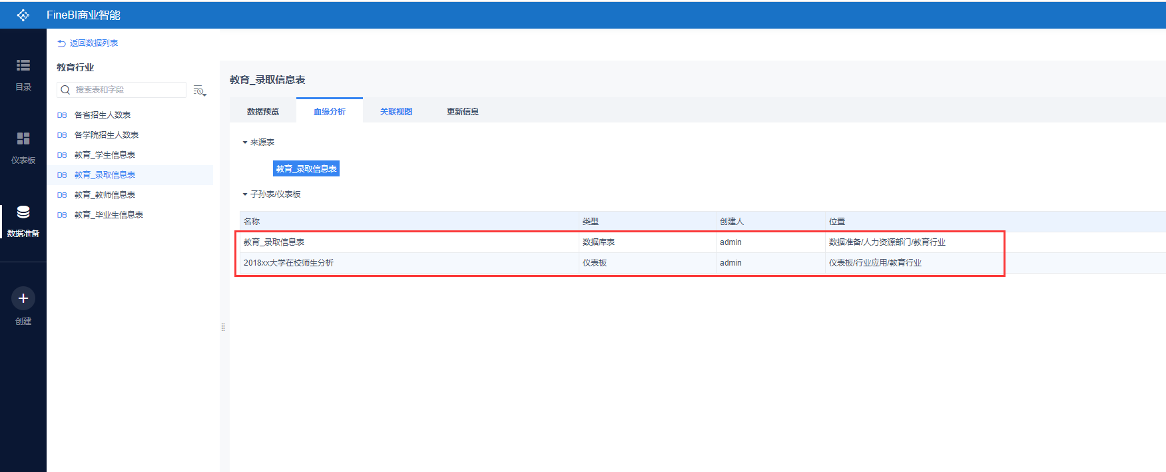Click DB icon next to 教育_毕业生信息表
Viewport: 1166px width, 472px height.
click(x=62, y=215)
